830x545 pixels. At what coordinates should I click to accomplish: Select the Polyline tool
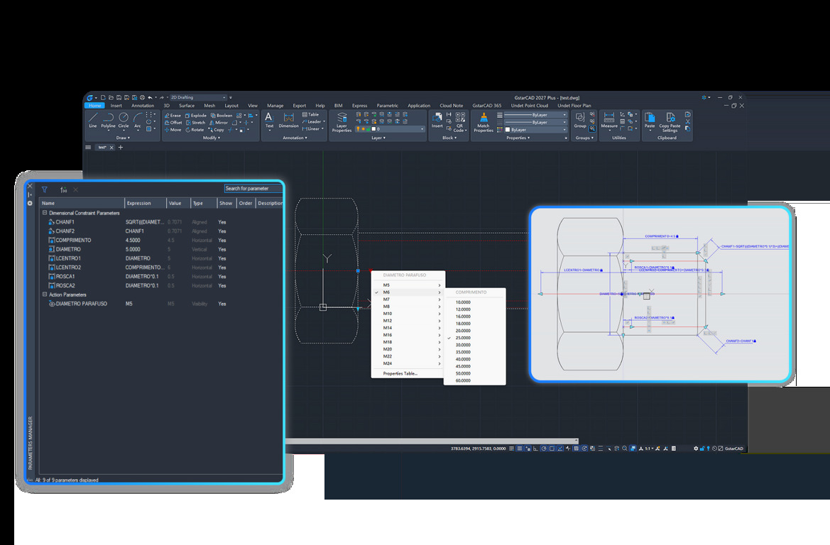pyautogui.click(x=108, y=120)
